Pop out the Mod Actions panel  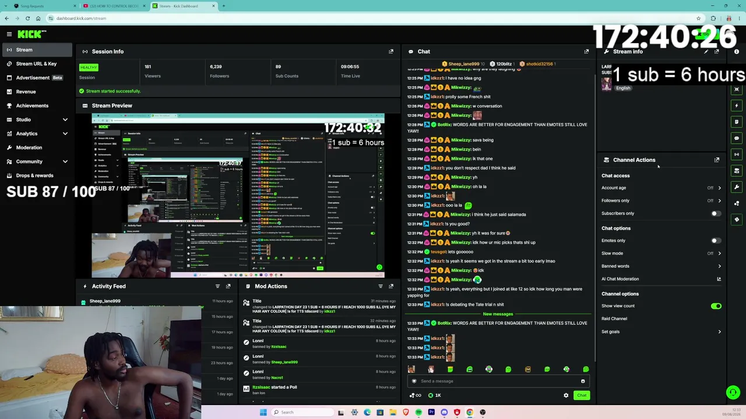[x=391, y=286]
